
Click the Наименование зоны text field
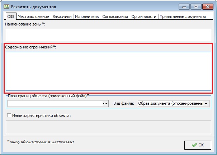(x=108, y=35)
